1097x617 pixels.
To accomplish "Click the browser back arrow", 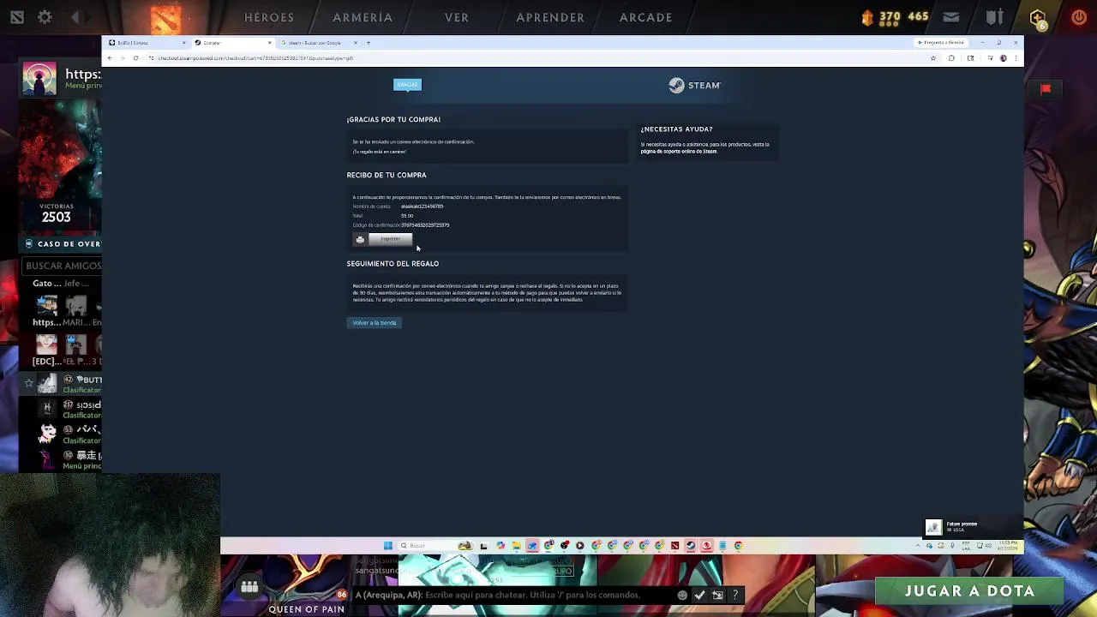I will pos(109,58).
